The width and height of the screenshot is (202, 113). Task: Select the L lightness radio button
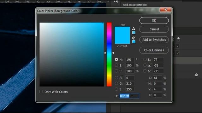[x=145, y=59]
